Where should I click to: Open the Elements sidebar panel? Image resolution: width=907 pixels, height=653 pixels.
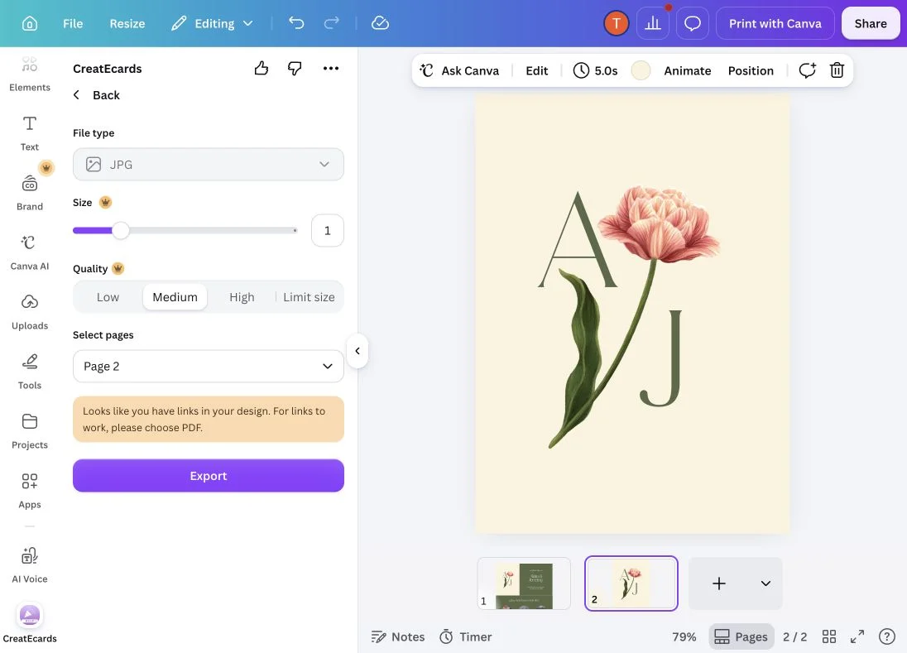pos(30,74)
